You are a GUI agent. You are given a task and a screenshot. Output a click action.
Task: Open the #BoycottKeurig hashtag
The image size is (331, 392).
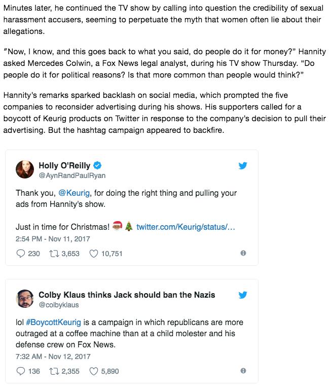(53, 322)
